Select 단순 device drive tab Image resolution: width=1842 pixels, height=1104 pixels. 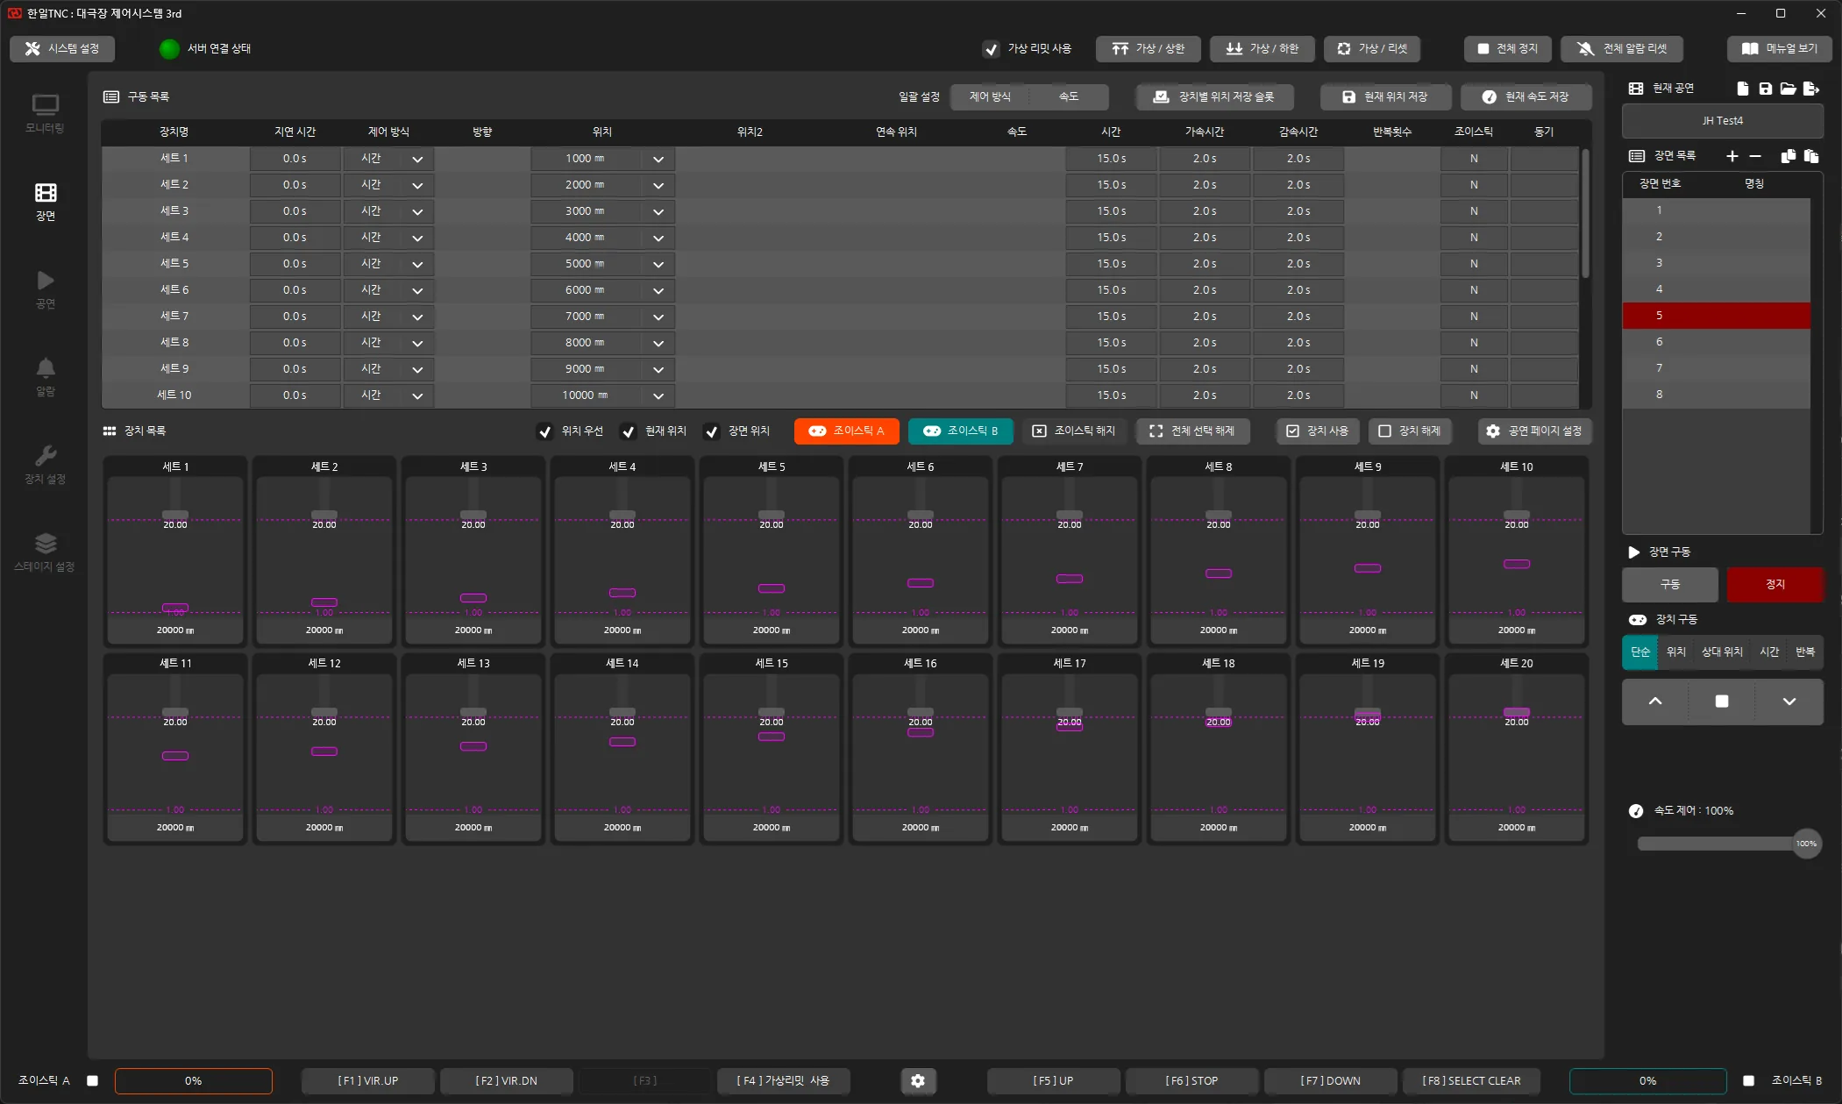(x=1639, y=652)
